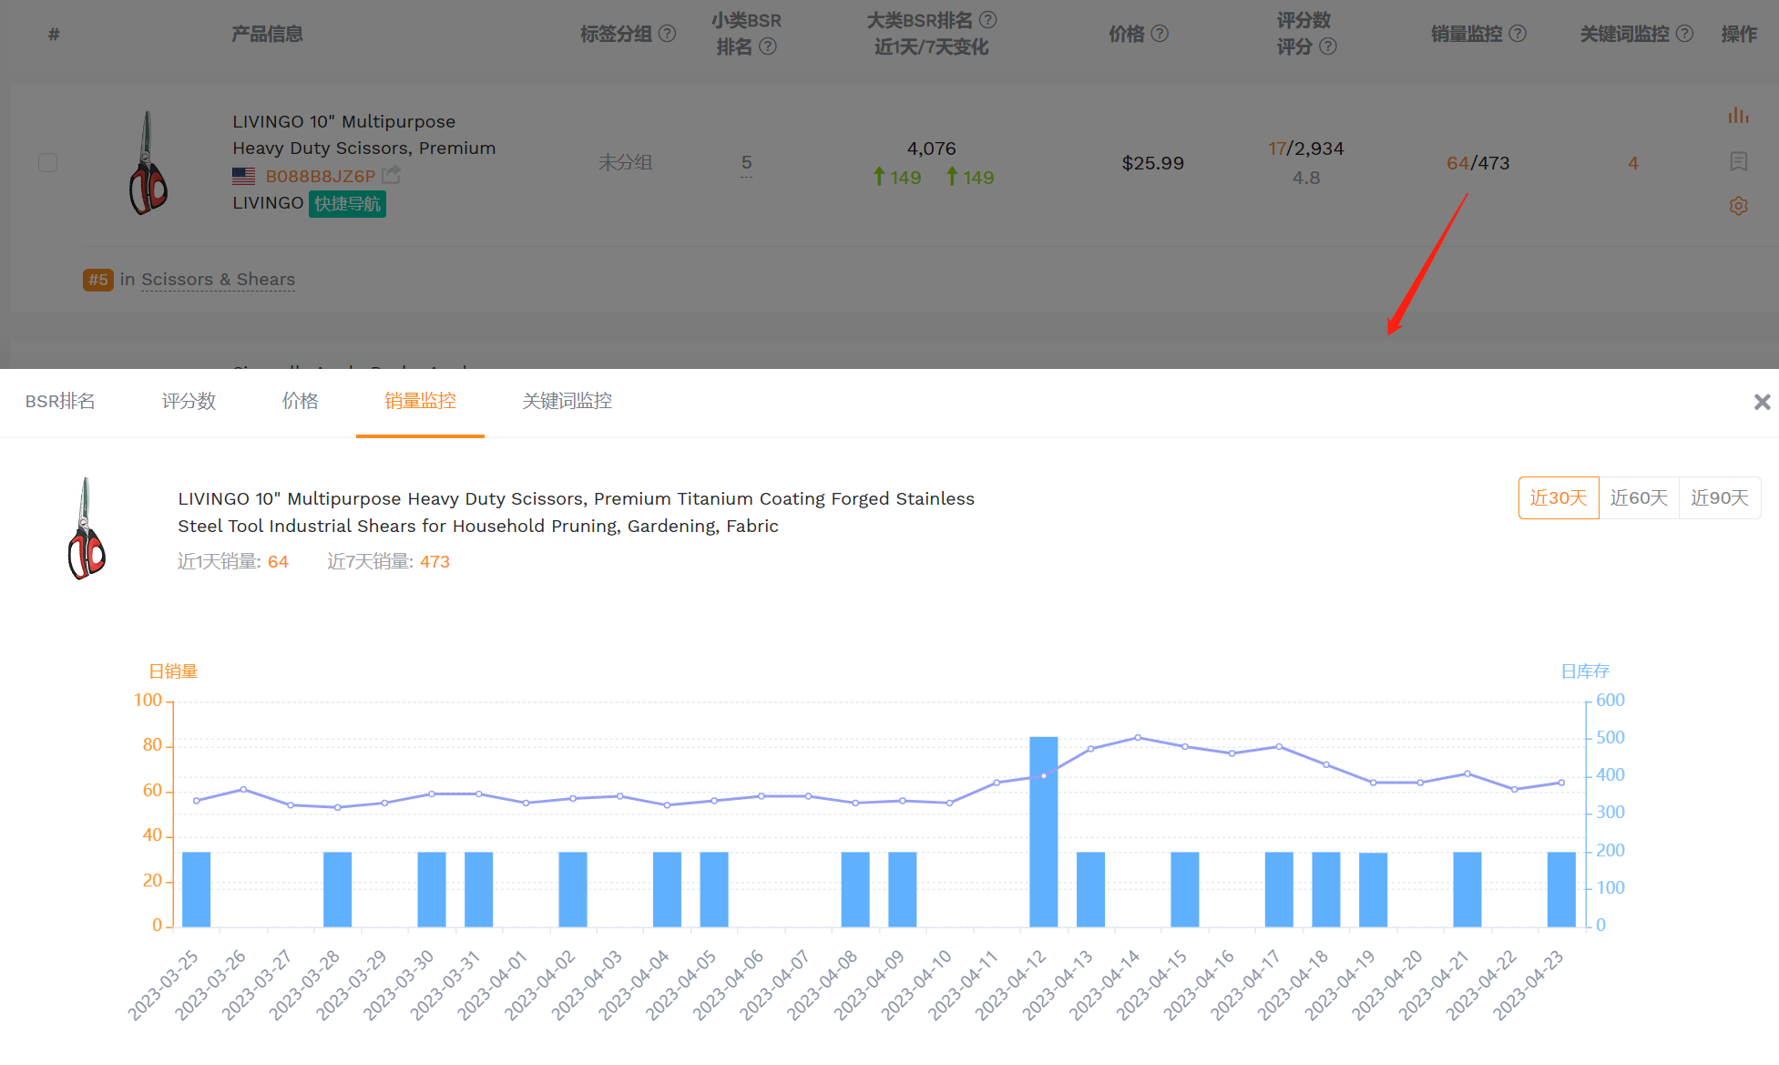
Task: Select the 近30天 time range
Action: click(x=1558, y=497)
